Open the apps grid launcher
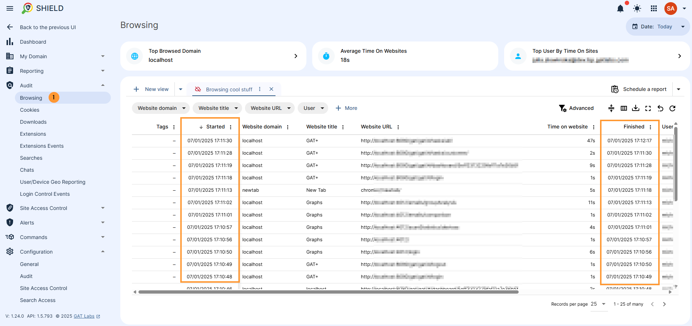Image resolution: width=692 pixels, height=326 pixels. (x=654, y=8)
